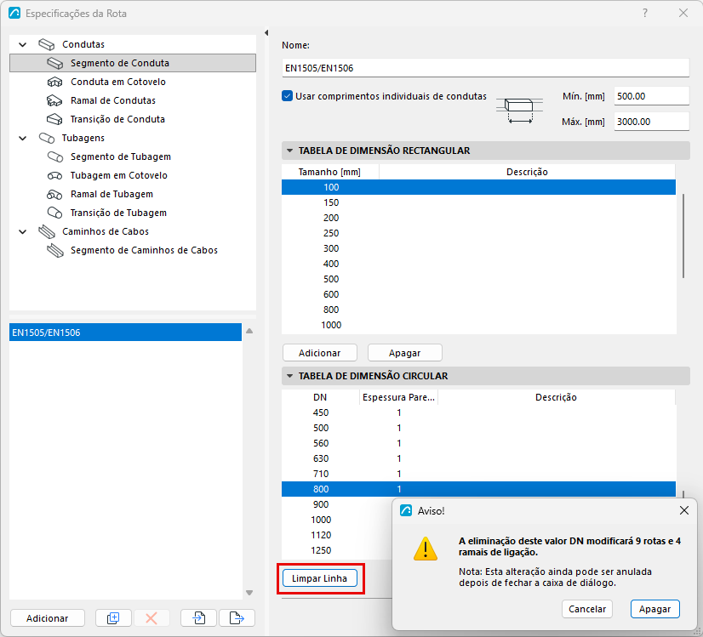The image size is (703, 637).
Task: Select the Conduta em Cotovelo icon
Action: pyautogui.click(x=54, y=82)
